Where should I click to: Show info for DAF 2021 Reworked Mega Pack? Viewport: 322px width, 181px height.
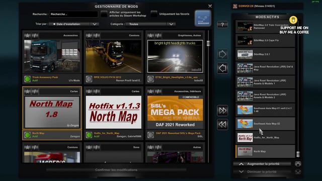[x=158, y=92]
